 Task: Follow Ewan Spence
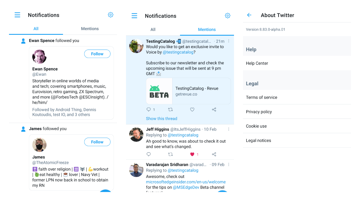tap(97, 54)
